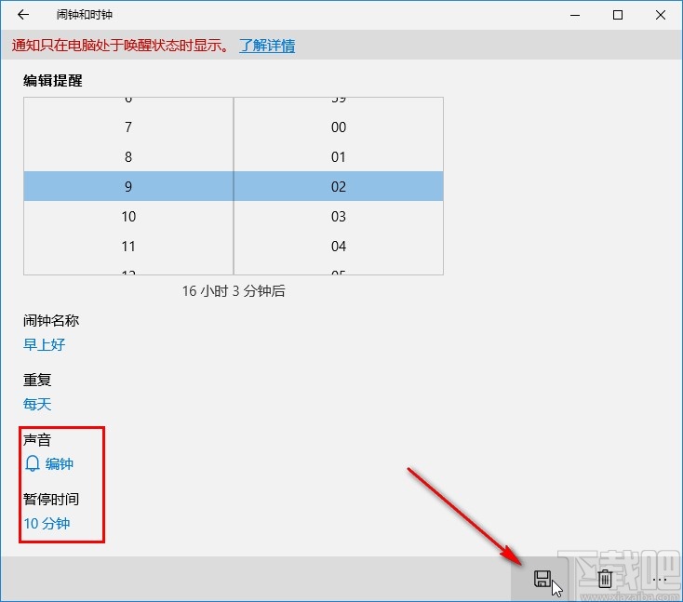
Task: Select minute 02 in the time picker
Action: tap(339, 186)
